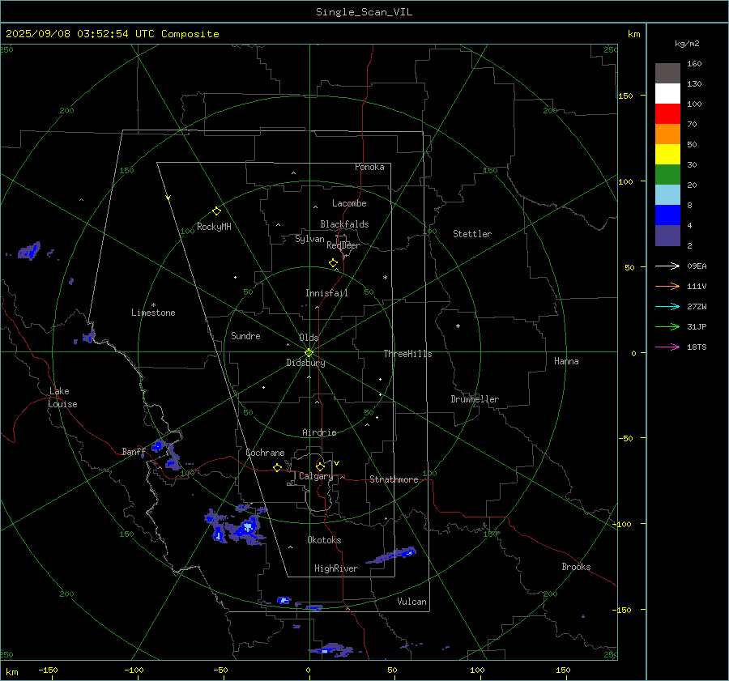Click the RedDeer city label
Screen dimensions: 729x681
343,245
